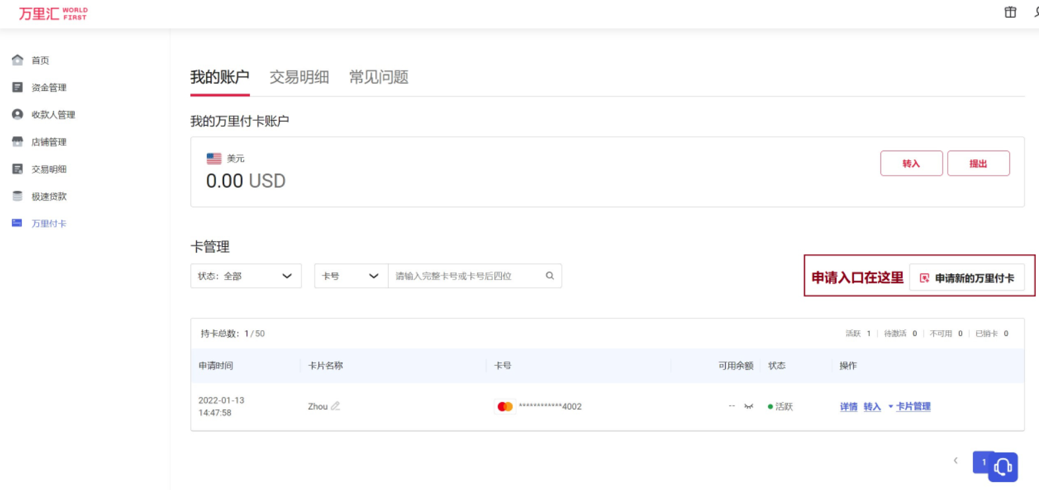Open 店铺管理 in the sidebar menu

49,142
